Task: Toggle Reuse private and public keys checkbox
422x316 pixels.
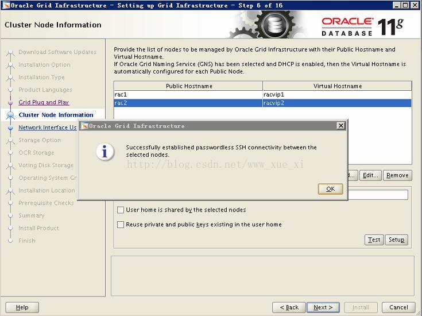Action: [x=121, y=225]
